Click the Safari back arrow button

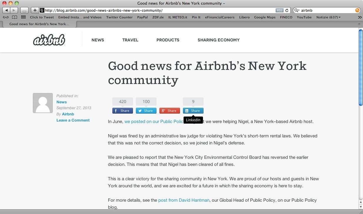[6, 10]
